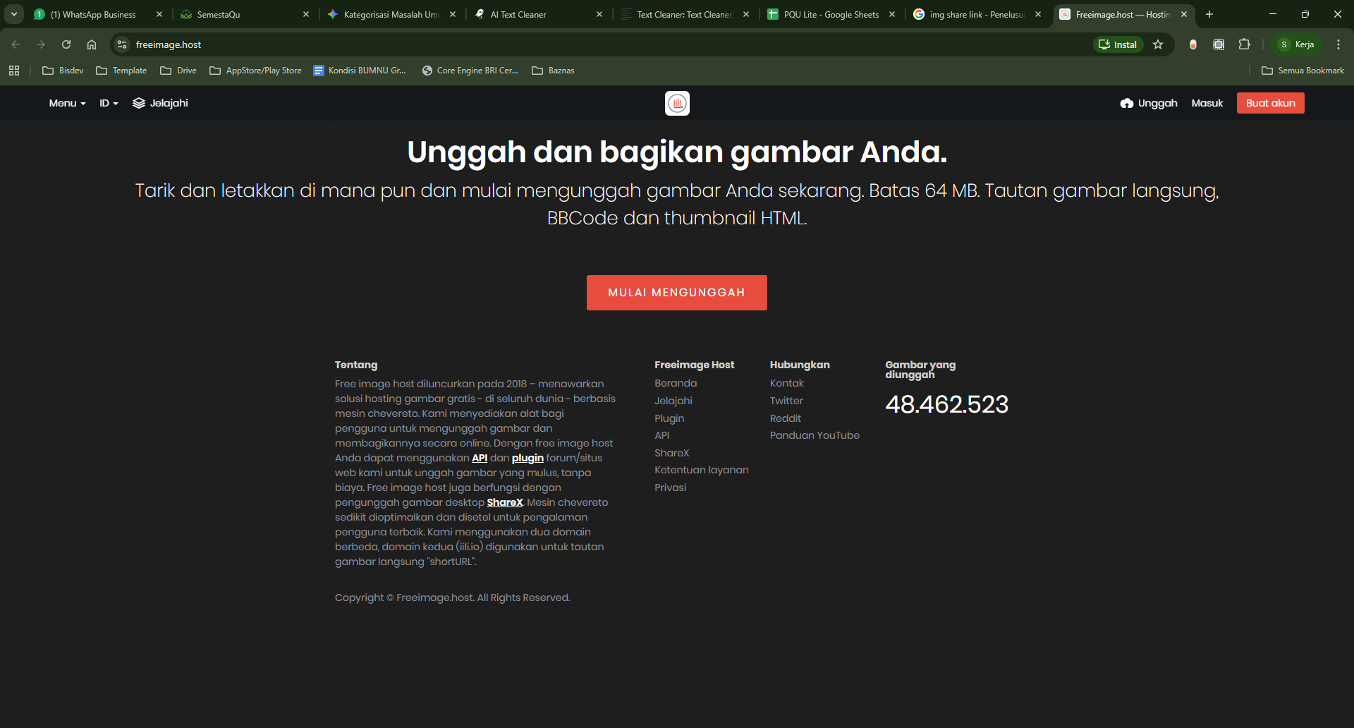This screenshot has width=1354, height=728.
Task: Open the Chrome three-dot menu
Action: [x=1338, y=44]
